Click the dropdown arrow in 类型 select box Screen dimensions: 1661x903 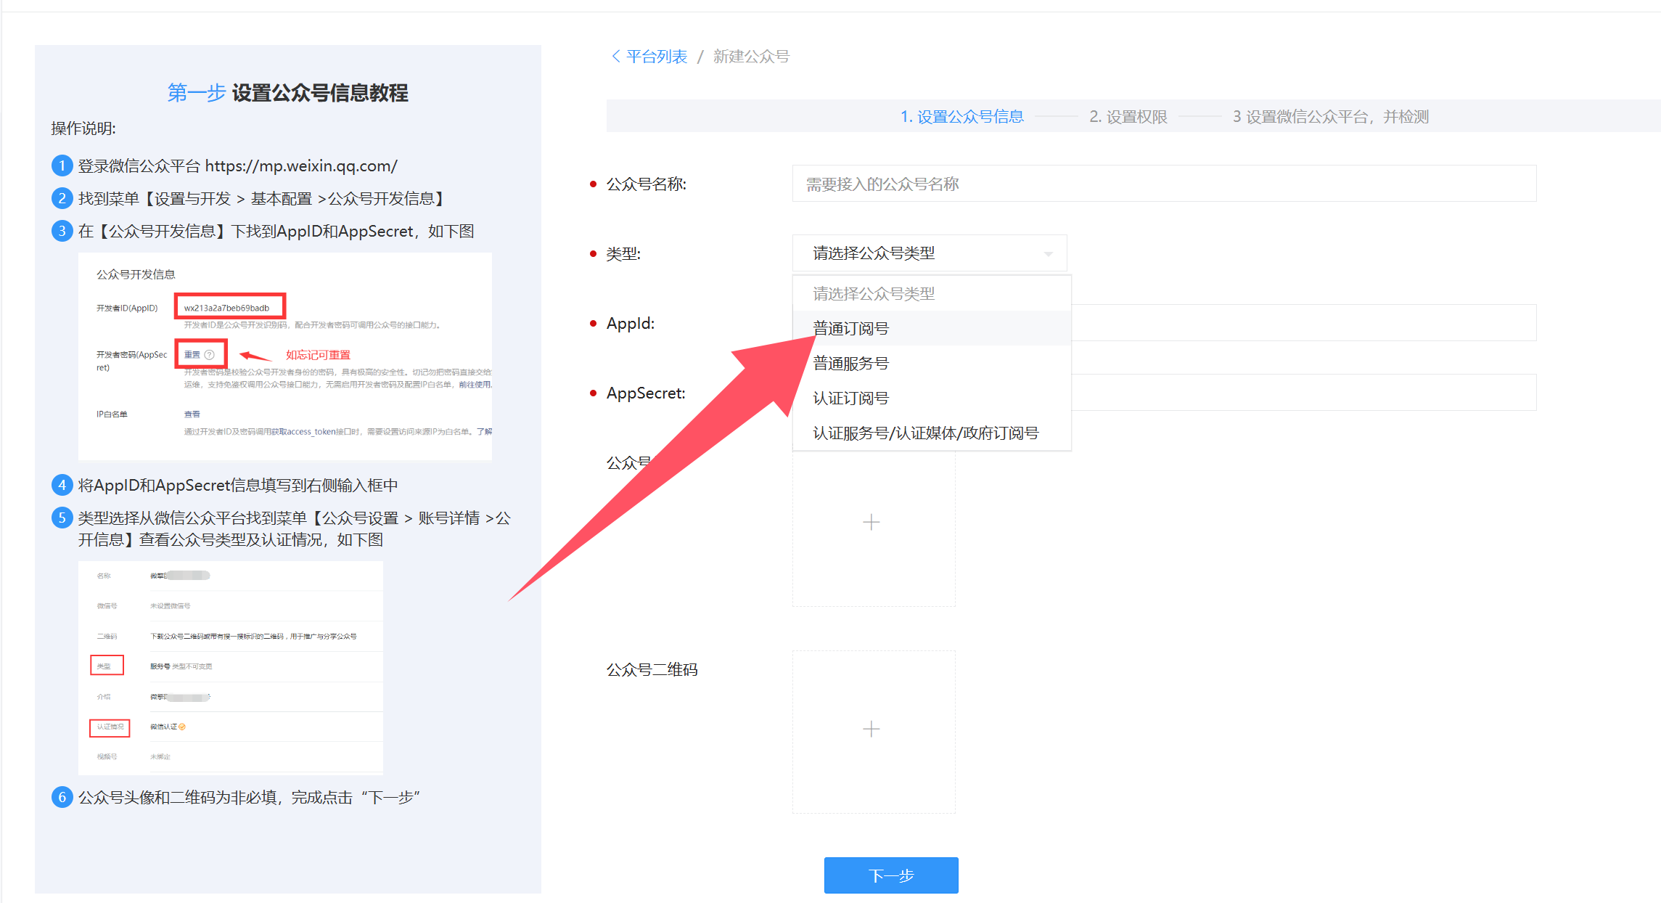(x=1048, y=254)
